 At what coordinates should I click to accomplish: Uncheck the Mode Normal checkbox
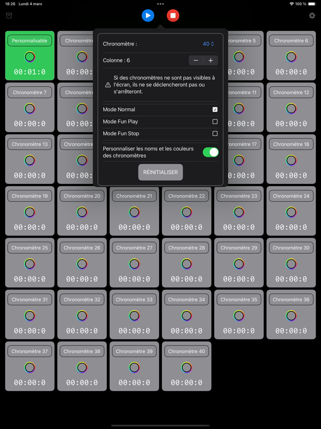coord(215,109)
